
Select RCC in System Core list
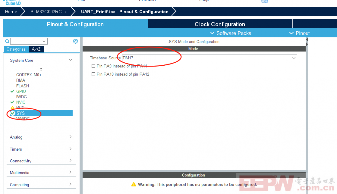click(x=20, y=108)
